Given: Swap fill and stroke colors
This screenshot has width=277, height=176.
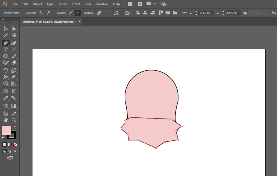Looking at the screenshot, I should click(15, 127).
